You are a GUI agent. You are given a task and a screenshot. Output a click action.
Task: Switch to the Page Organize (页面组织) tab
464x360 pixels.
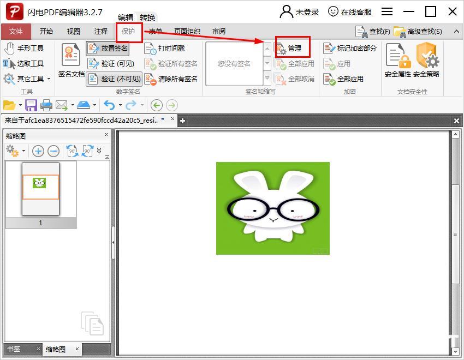pos(187,31)
